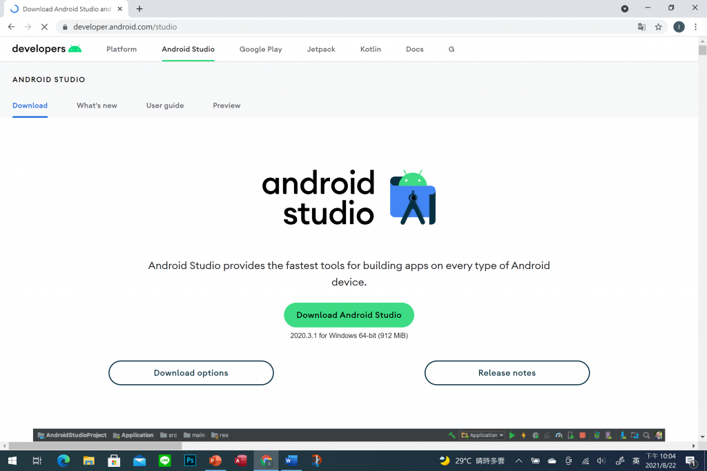The image size is (707, 471).
Task: Click the vertical scrollbar down arrow
Action: point(702,437)
